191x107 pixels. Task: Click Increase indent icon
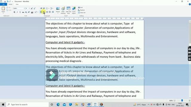(44, 8)
